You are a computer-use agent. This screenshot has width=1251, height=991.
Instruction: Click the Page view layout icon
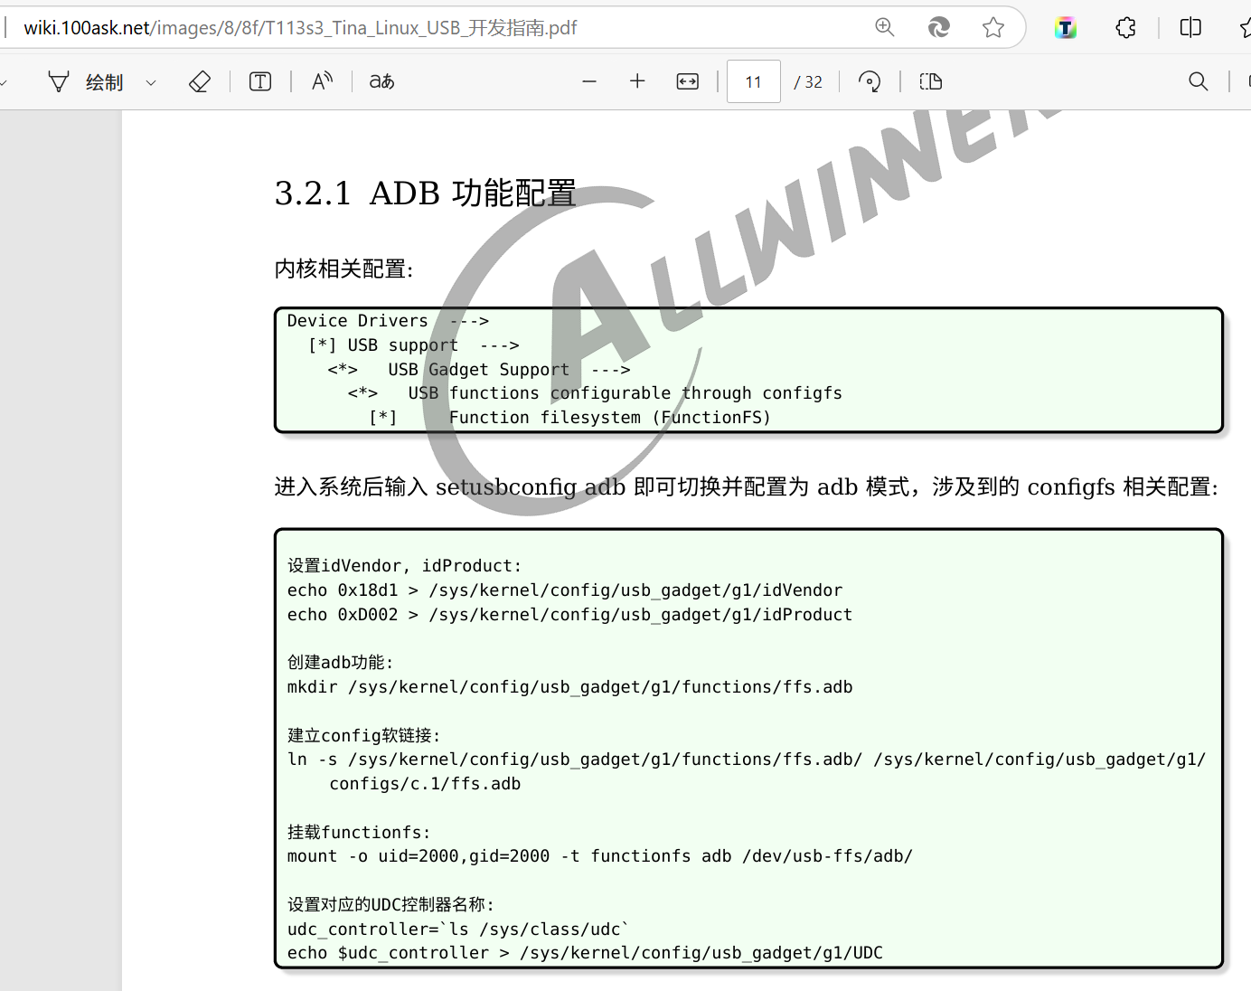pyautogui.click(x=931, y=81)
